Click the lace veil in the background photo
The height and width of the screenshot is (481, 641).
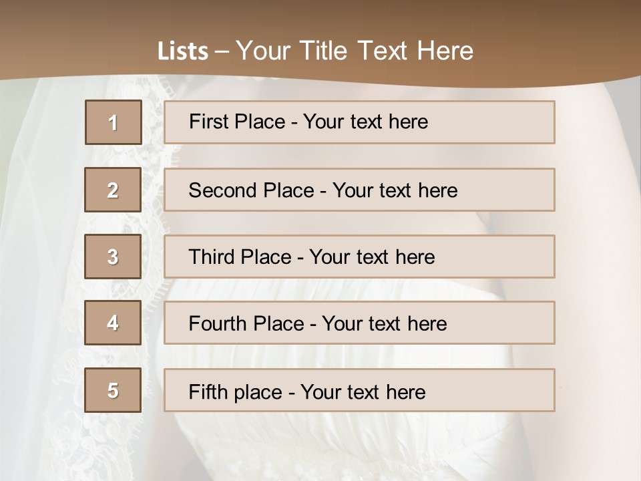click(40, 267)
